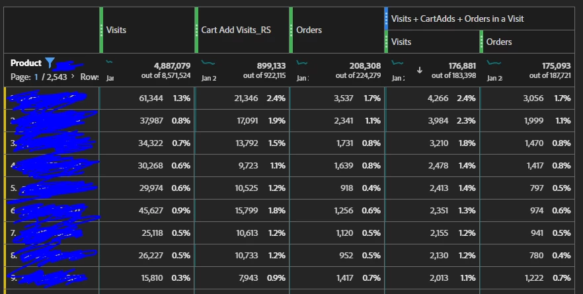Click the Cart Add Visits total 899,133
The image size is (583, 294).
(271, 66)
